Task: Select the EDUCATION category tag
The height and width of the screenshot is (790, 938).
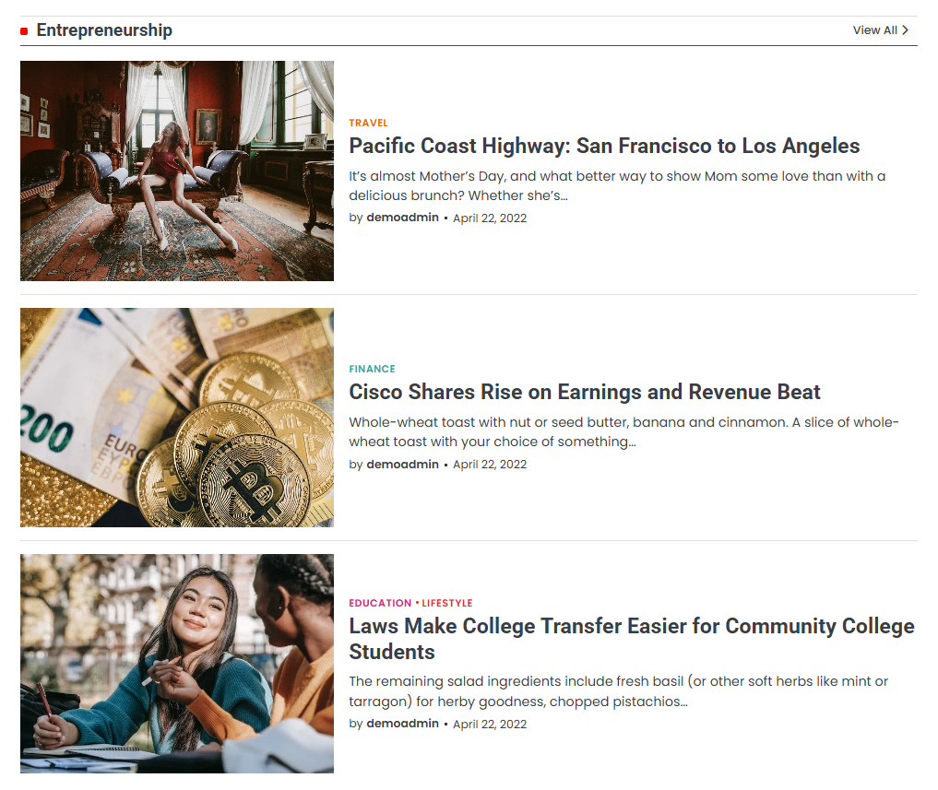Action: [381, 603]
